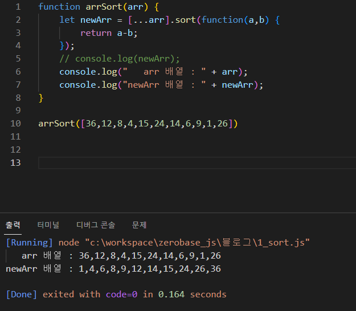This screenshot has height=311, width=356.
Task: Click 'code=0' in the exit message
Action: pyautogui.click(x=122, y=294)
